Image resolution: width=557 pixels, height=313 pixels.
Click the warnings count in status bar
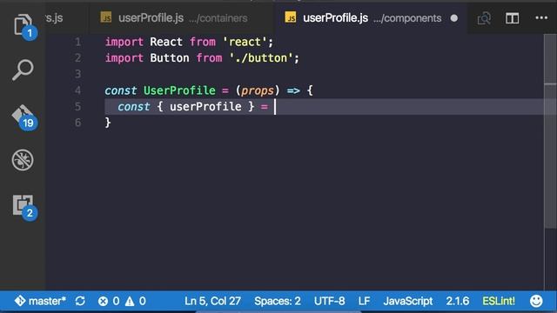click(136, 302)
